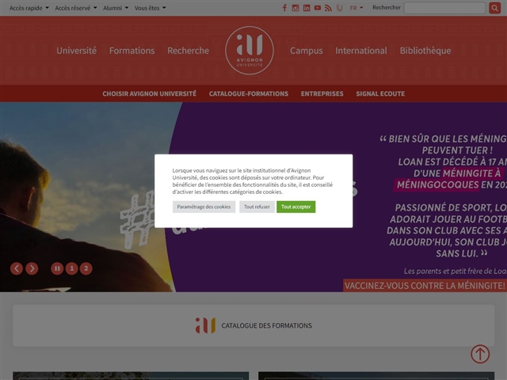Jump to carousel slide 2

[86, 268]
